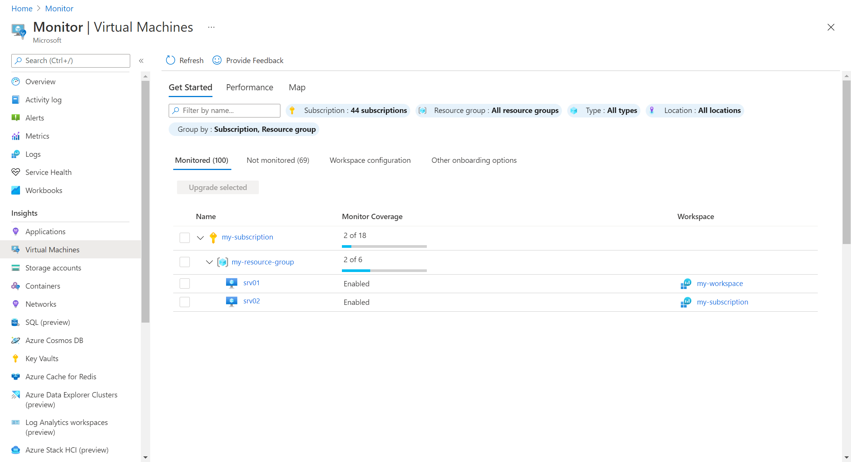The width and height of the screenshot is (851, 462).
Task: Click the srv01 virtual machine icon
Action: tap(231, 283)
